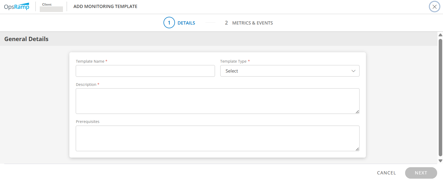Click the OpsRamp logo
443x180 pixels.
17,7
